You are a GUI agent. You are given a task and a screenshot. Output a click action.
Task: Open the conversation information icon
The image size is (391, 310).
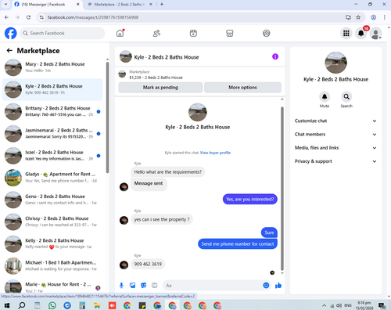click(275, 56)
